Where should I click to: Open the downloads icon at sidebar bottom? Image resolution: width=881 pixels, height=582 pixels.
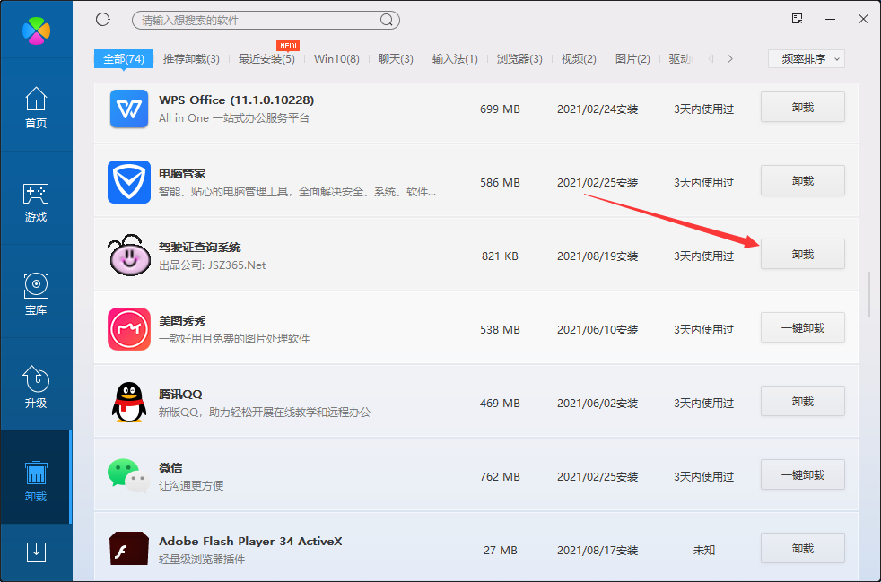[37, 552]
